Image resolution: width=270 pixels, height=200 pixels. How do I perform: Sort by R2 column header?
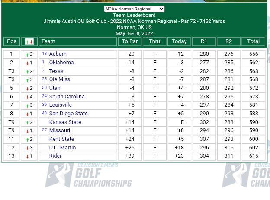coord(229,41)
